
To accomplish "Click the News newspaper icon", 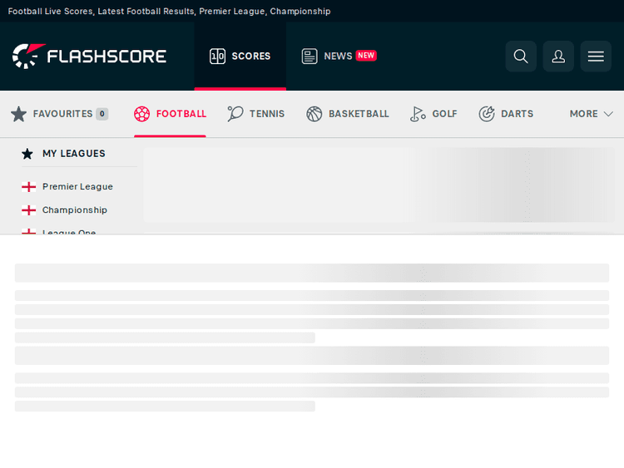I will pyautogui.click(x=310, y=56).
